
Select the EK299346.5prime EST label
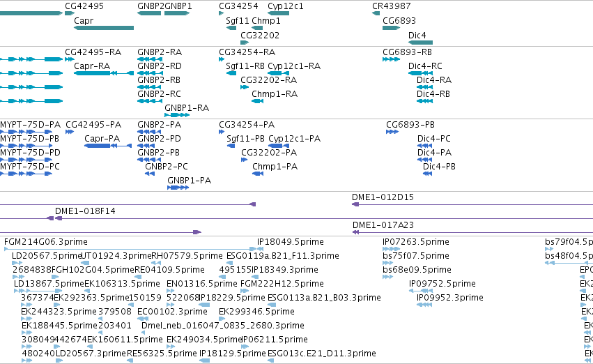point(257,312)
